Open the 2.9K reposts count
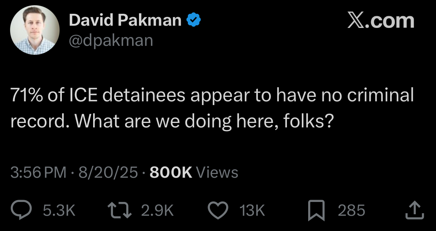This screenshot has width=436, height=231. click(158, 211)
